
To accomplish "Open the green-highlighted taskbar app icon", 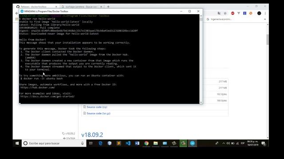I will point(183,143).
